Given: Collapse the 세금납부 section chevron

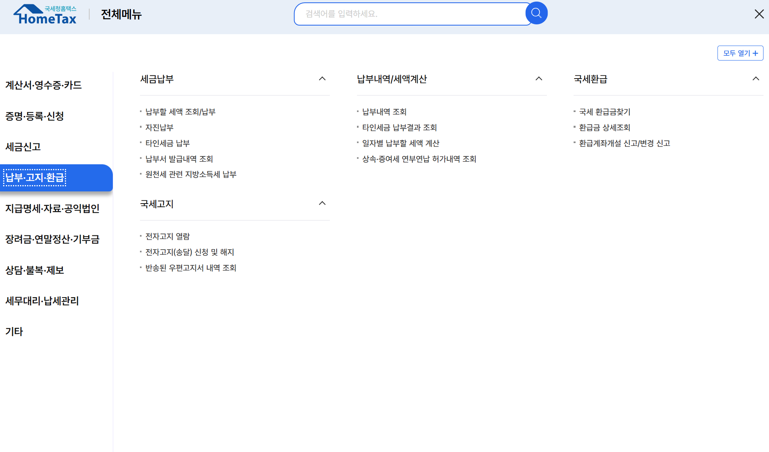Looking at the screenshot, I should point(322,79).
